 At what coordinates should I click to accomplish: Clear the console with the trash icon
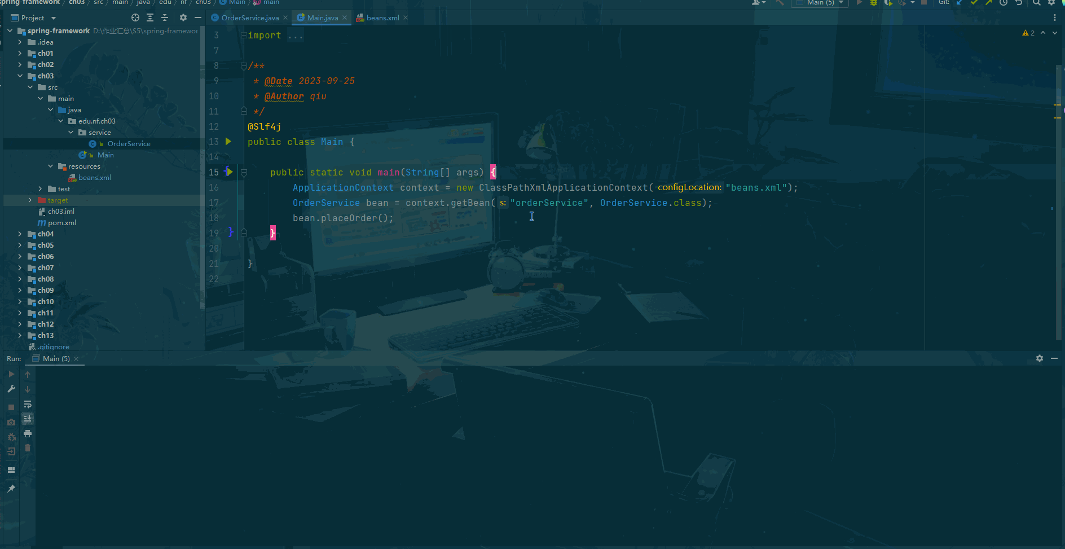pos(27,448)
